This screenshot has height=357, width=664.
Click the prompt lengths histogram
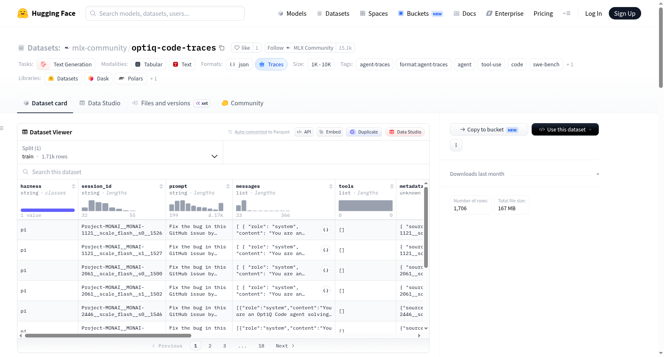tap(196, 206)
